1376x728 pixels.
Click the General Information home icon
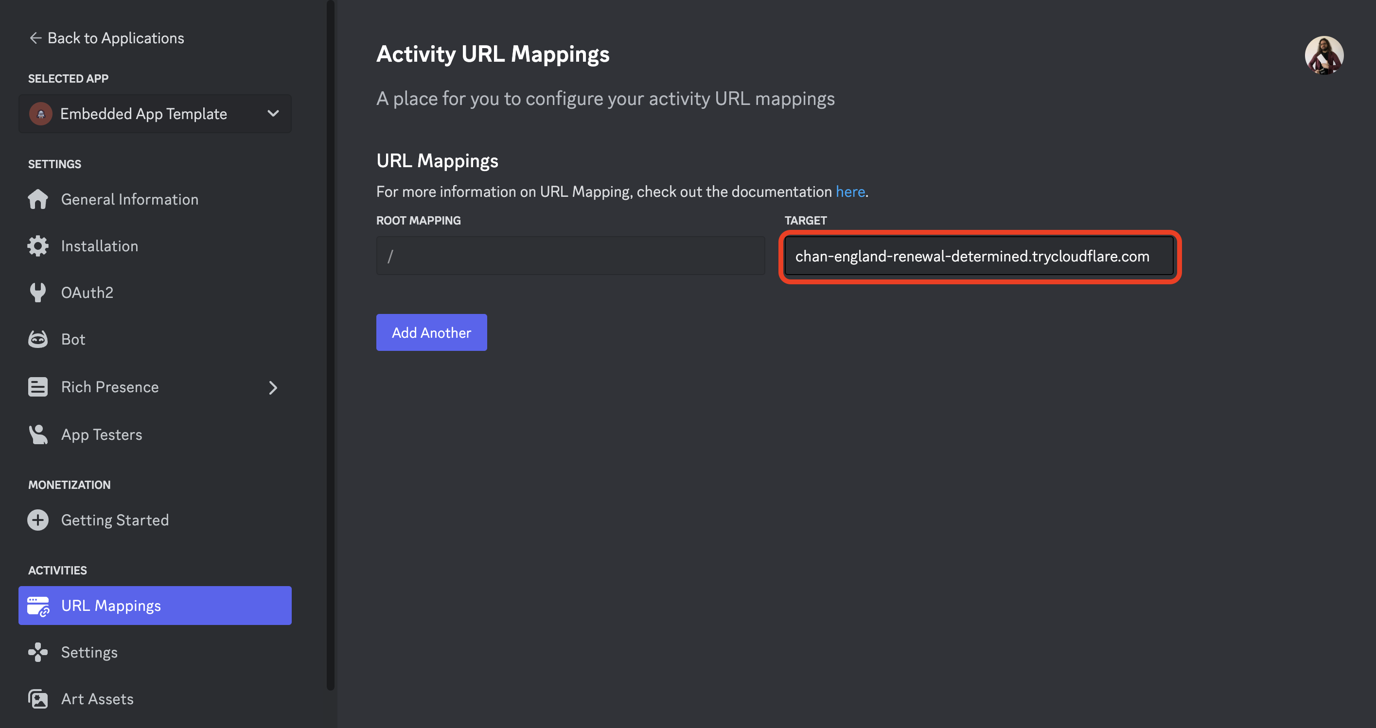pyautogui.click(x=38, y=199)
